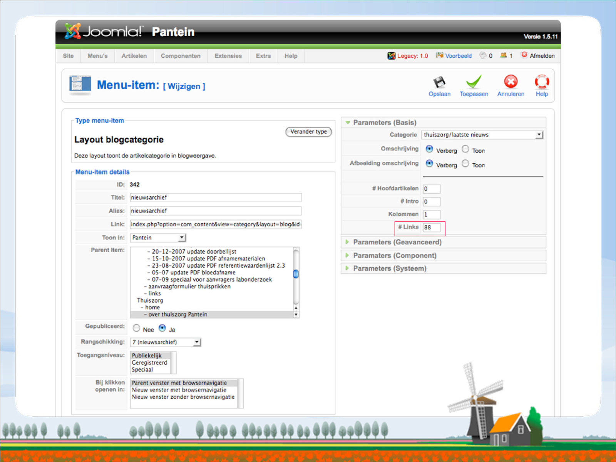Viewport: 616px width, 462px height.
Task: Click the Parent Item list scrollbar thumb
Action: pyautogui.click(x=296, y=274)
